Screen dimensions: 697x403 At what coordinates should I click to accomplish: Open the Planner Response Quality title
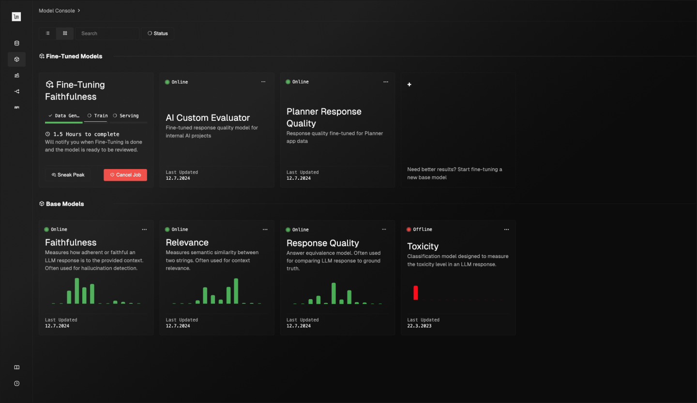(x=324, y=117)
